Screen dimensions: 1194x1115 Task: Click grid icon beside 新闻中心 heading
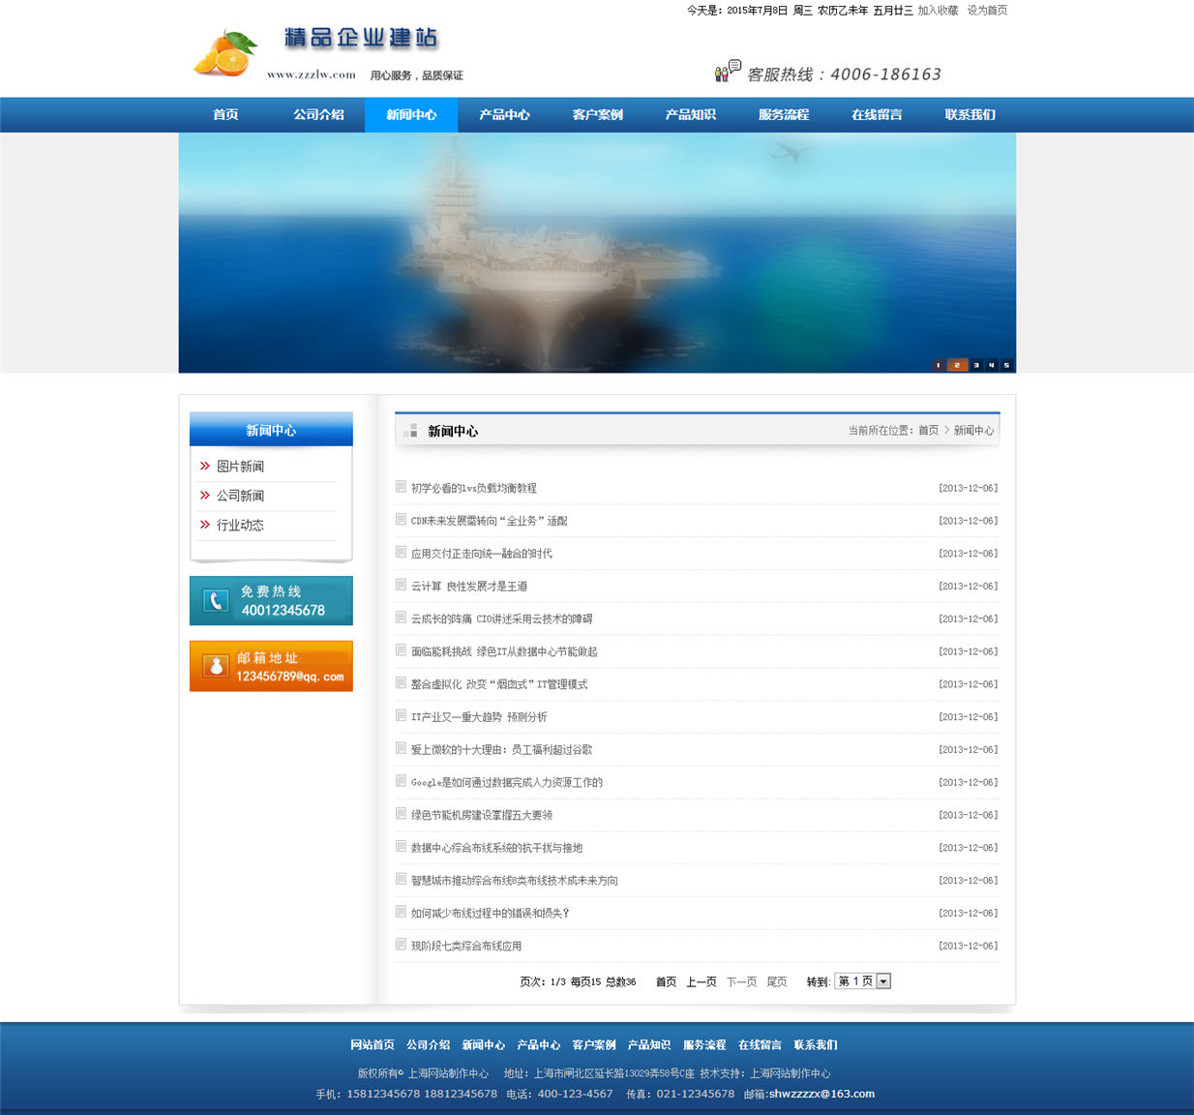point(410,431)
